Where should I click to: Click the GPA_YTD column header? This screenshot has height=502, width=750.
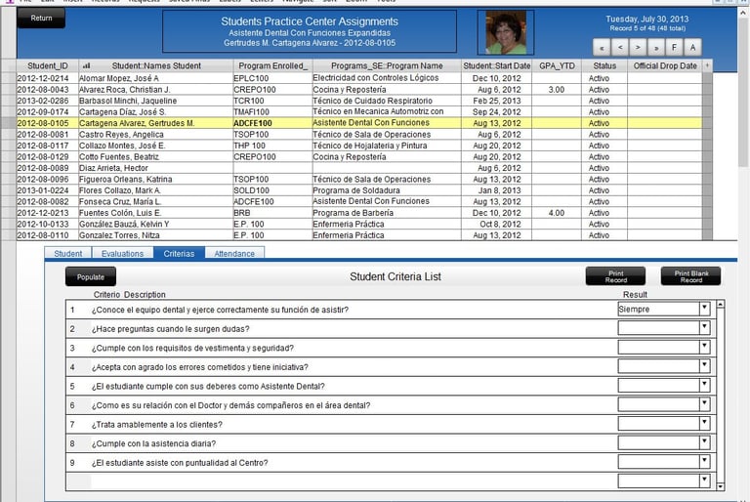click(558, 65)
